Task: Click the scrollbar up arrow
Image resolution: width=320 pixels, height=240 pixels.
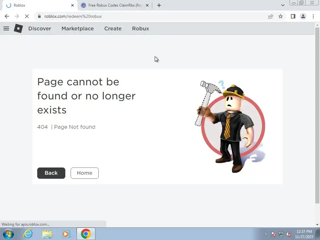Action: [317, 24]
